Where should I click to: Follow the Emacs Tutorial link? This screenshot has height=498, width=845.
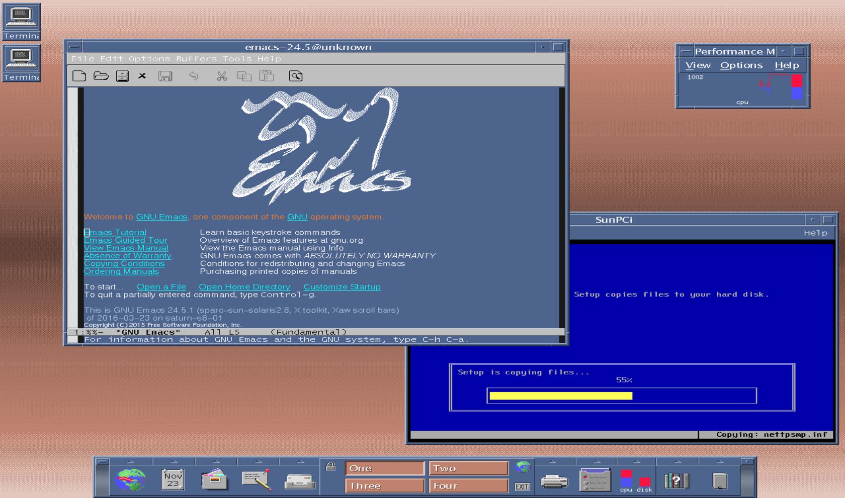tap(115, 232)
